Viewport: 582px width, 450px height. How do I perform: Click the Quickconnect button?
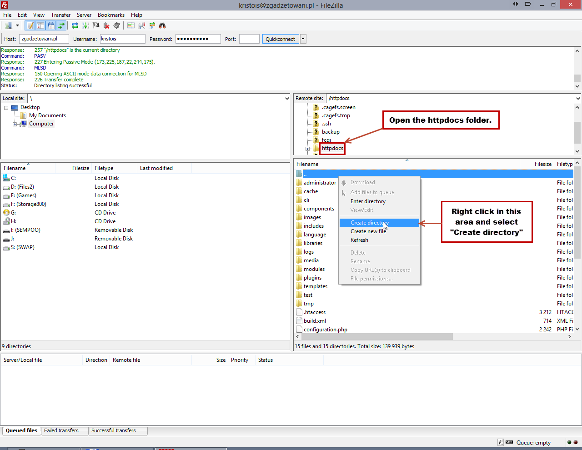coord(281,39)
